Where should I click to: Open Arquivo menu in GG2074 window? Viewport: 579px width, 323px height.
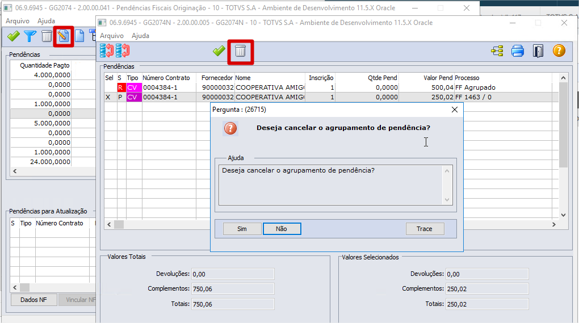point(18,21)
